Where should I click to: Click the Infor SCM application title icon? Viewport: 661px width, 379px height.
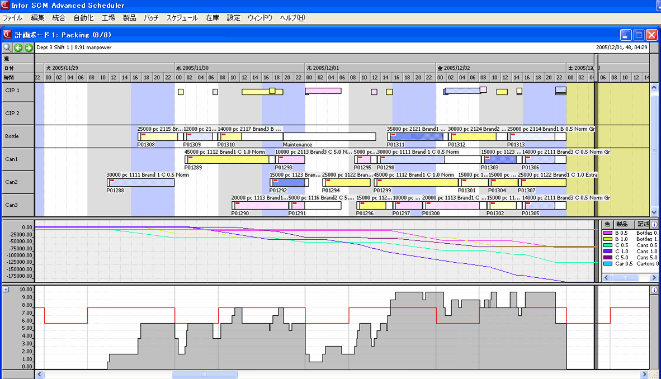click(x=6, y=6)
